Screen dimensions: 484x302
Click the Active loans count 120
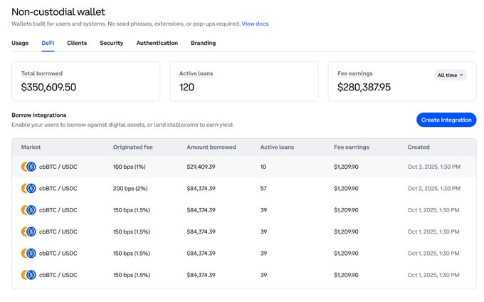pos(186,87)
